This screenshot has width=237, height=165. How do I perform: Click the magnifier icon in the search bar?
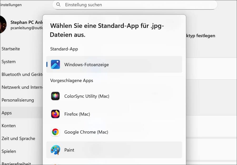pyautogui.click(x=58, y=4)
